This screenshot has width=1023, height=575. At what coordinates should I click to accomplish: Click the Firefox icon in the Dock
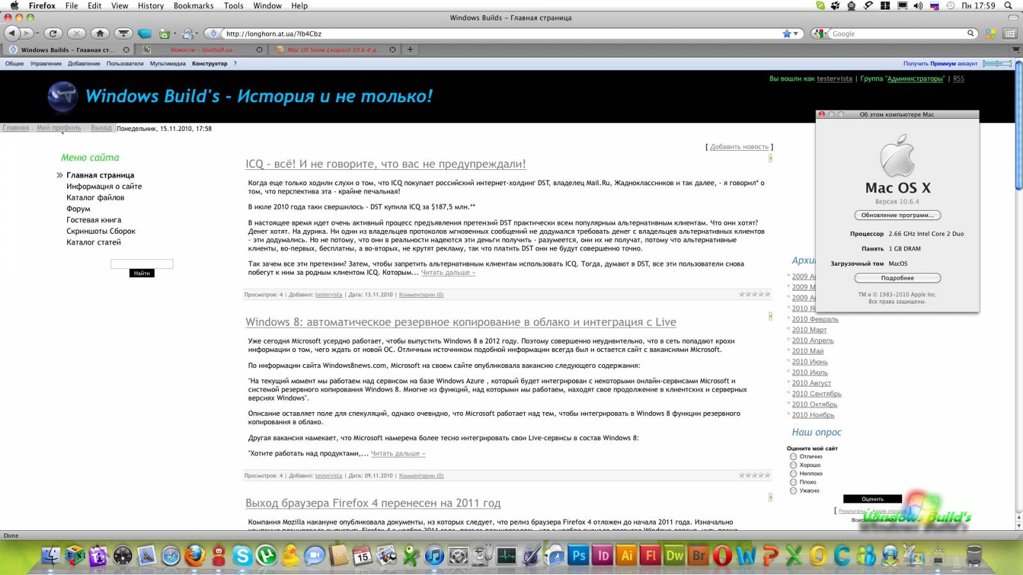point(195,556)
